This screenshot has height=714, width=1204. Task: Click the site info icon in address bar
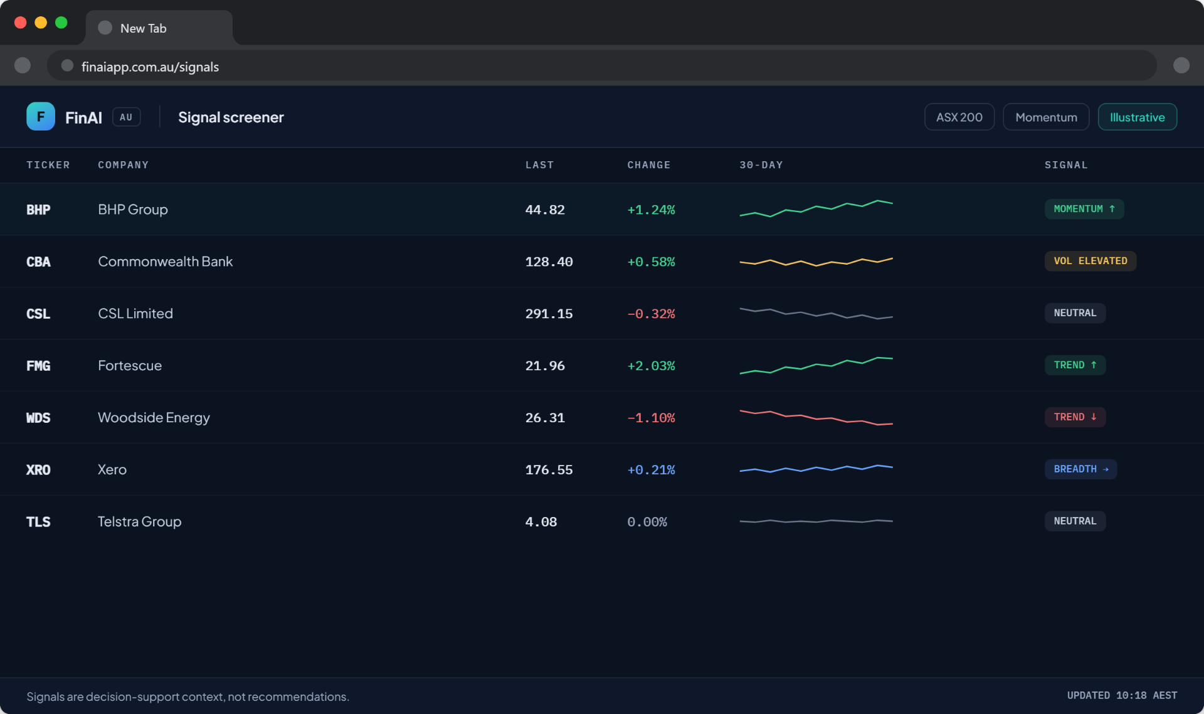(x=67, y=66)
